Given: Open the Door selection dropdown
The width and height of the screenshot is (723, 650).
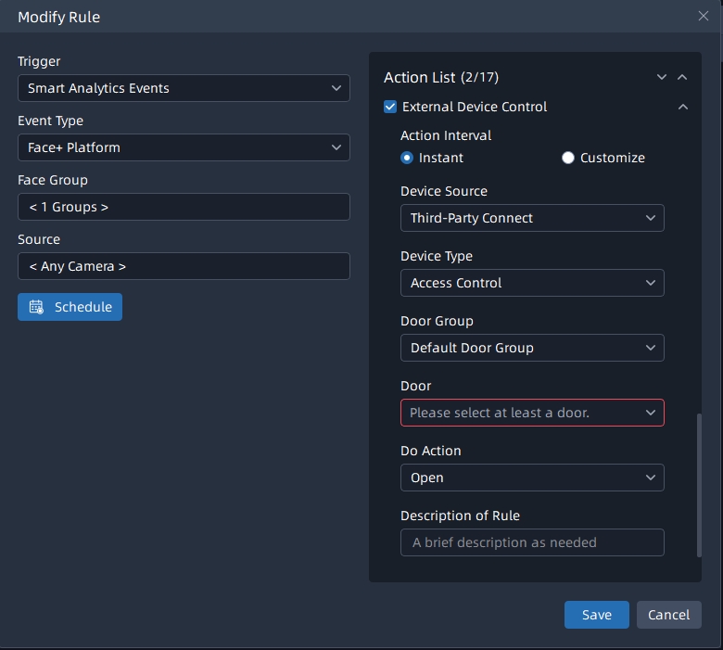Looking at the screenshot, I should [x=532, y=413].
